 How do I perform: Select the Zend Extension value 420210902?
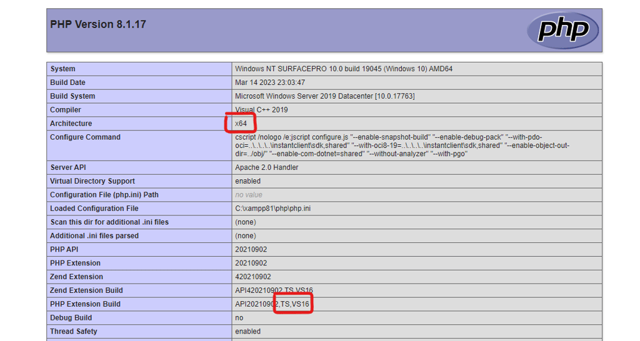252,277
